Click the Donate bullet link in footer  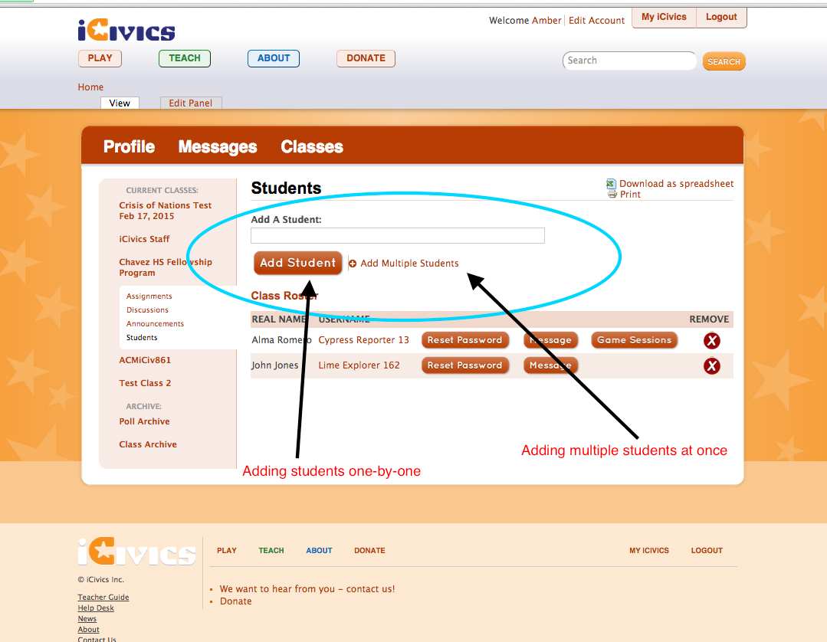coord(236,601)
